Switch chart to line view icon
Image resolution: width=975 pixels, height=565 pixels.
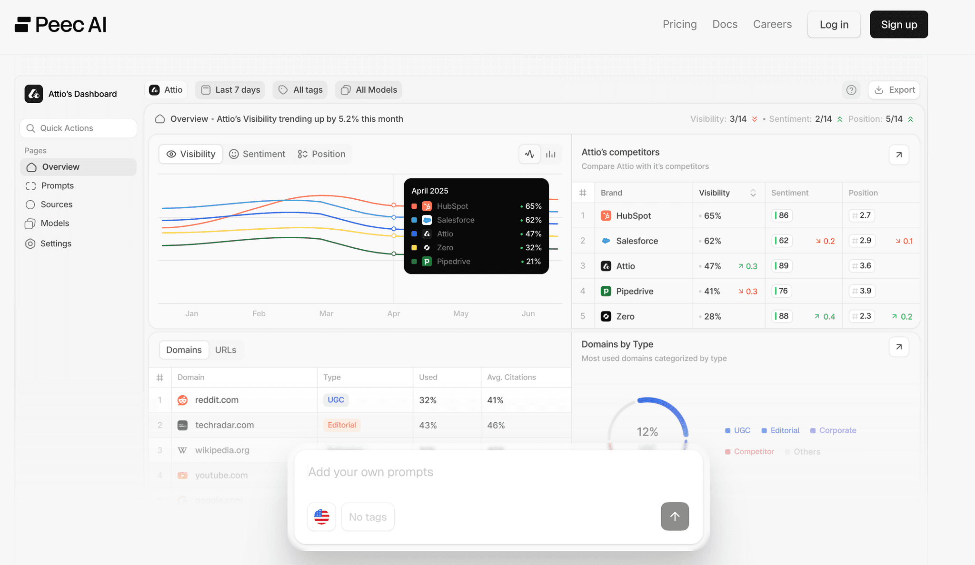529,154
